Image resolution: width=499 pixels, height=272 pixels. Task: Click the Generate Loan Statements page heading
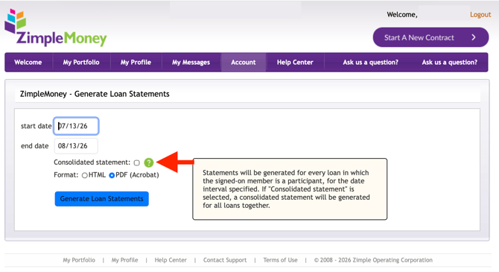(x=95, y=94)
